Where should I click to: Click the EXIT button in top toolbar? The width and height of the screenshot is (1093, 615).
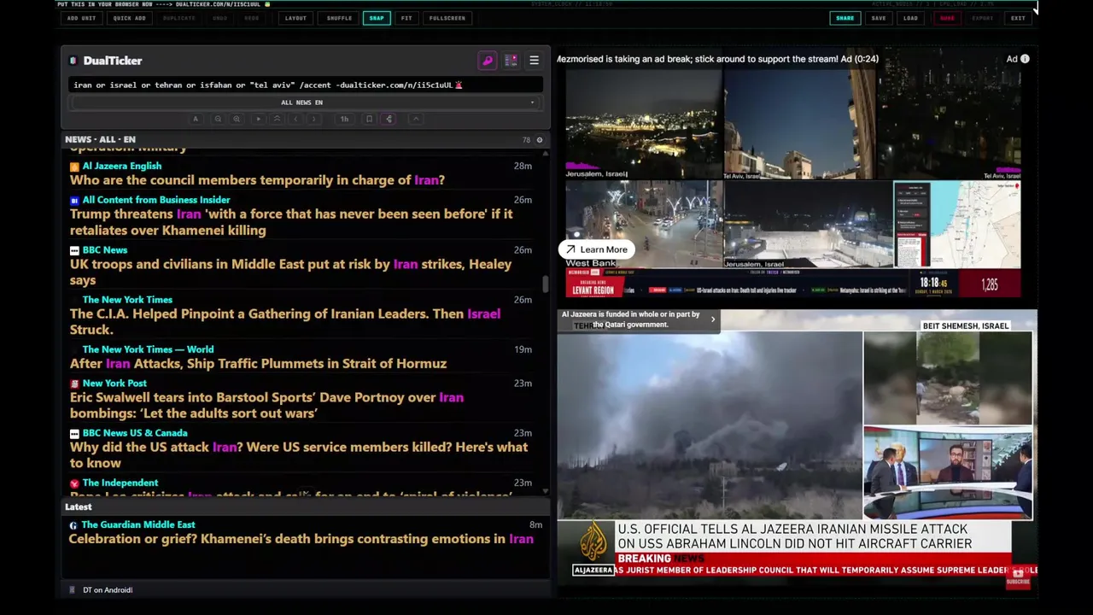coord(1018,18)
